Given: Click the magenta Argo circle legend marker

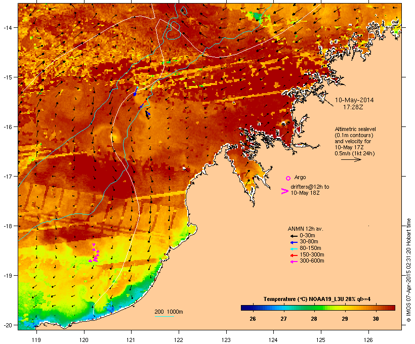Looking at the screenshot, I should pos(288,178).
